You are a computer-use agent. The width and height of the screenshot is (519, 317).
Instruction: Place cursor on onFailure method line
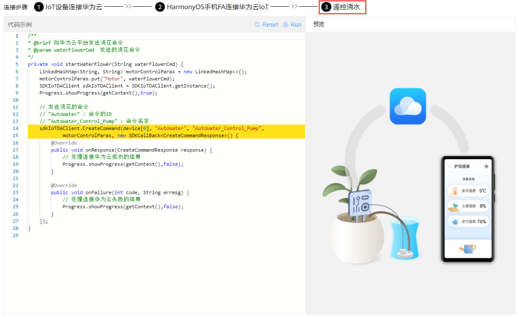click(x=120, y=192)
